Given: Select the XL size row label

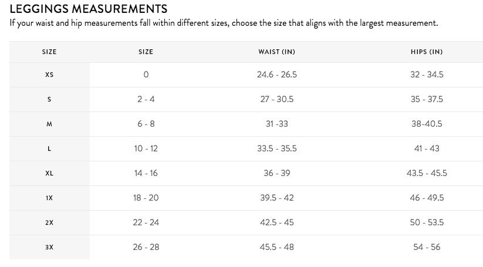Looking at the screenshot, I should (x=49, y=174).
